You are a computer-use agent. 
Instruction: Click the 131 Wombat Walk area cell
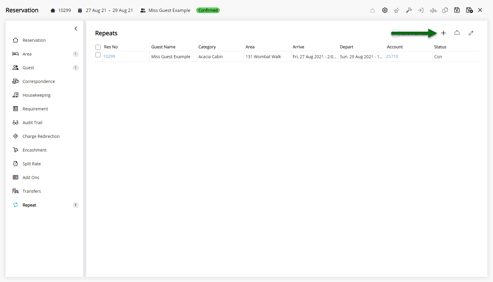point(267,57)
